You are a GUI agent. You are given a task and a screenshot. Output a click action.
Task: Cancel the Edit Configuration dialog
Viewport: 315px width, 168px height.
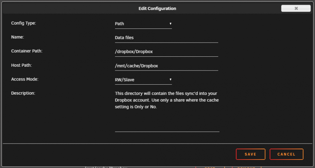click(x=286, y=154)
